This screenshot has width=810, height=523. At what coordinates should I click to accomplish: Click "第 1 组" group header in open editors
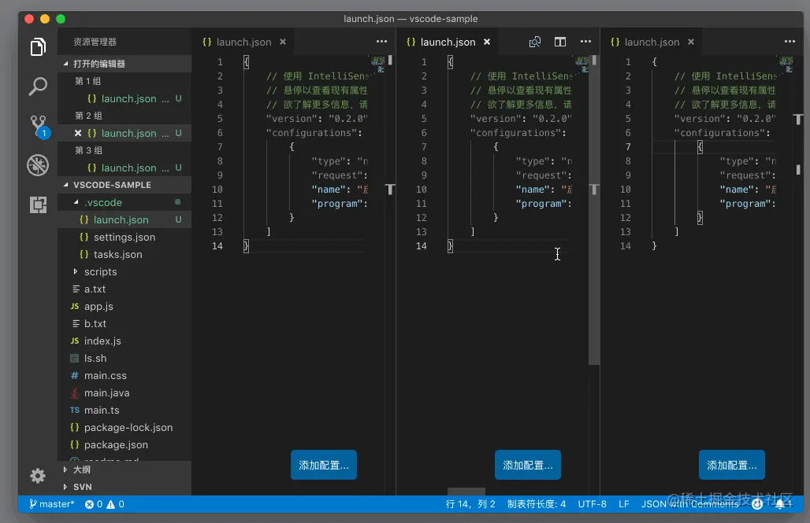click(124, 81)
